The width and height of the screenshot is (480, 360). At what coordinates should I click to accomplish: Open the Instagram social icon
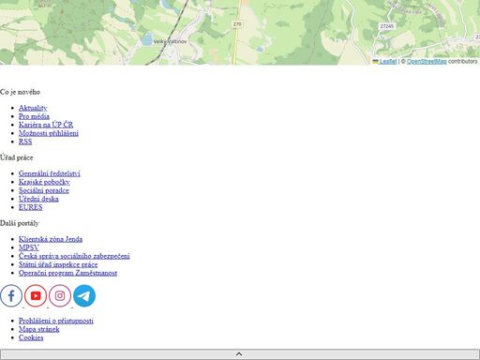pos(60,295)
